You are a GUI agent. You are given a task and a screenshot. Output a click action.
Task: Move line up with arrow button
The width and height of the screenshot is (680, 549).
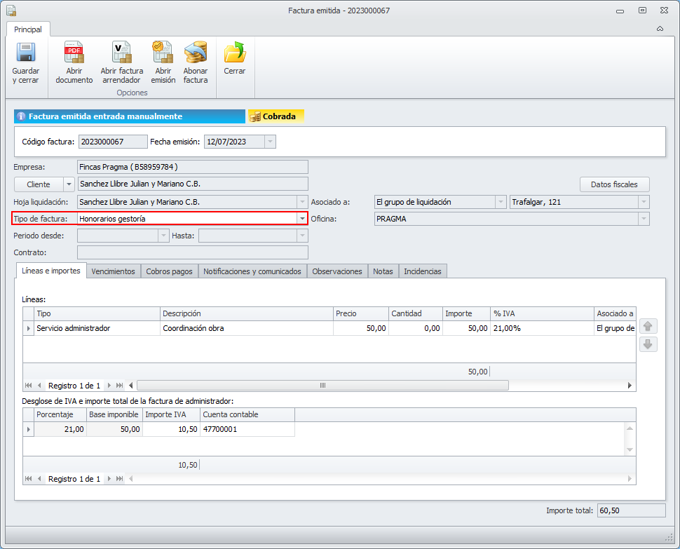pos(648,326)
